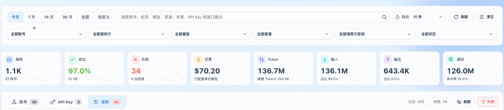The width and height of the screenshot is (504, 110).
Task: Open the 全部渠道 dropdown
Action: point(293,34)
